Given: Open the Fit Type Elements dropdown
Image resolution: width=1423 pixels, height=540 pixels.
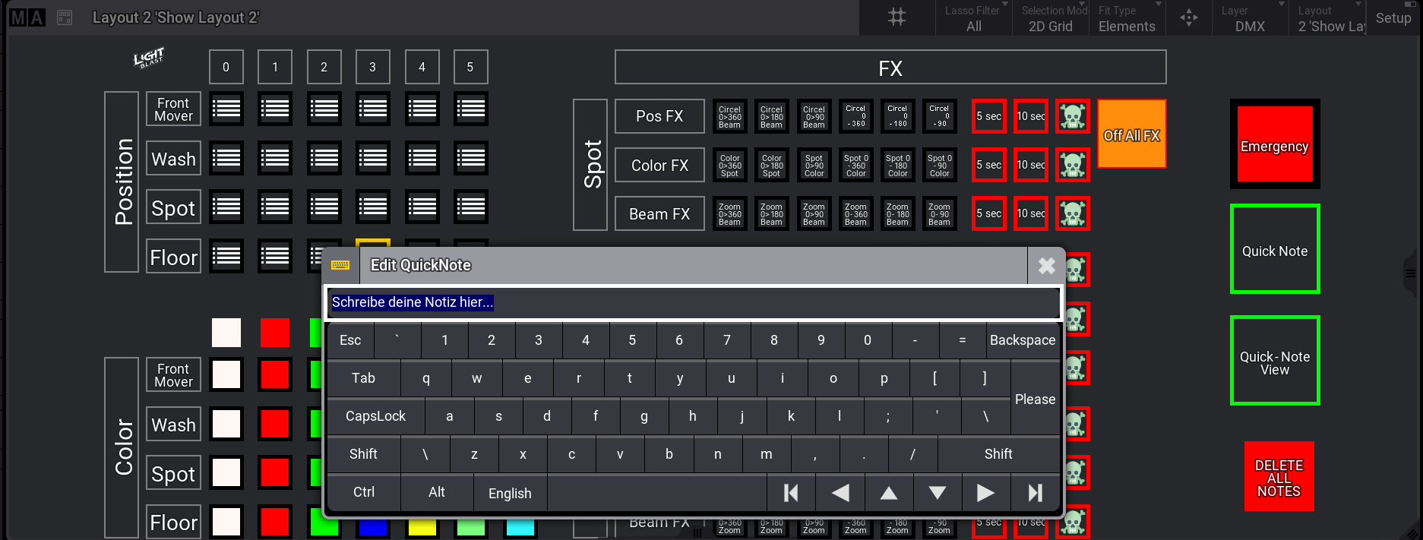Looking at the screenshot, I should [1128, 18].
